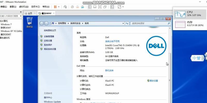Switch to Unity mode icon
Screen dimensions: 207x103
105,7
